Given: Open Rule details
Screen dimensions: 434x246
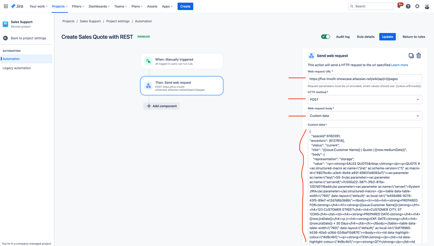Looking at the screenshot, I should [x=366, y=37].
